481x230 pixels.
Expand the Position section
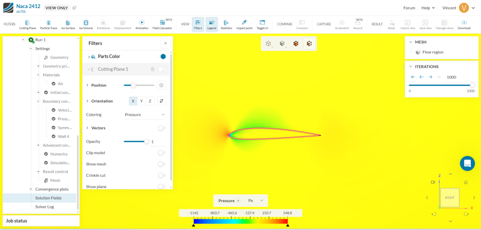pos(87,85)
